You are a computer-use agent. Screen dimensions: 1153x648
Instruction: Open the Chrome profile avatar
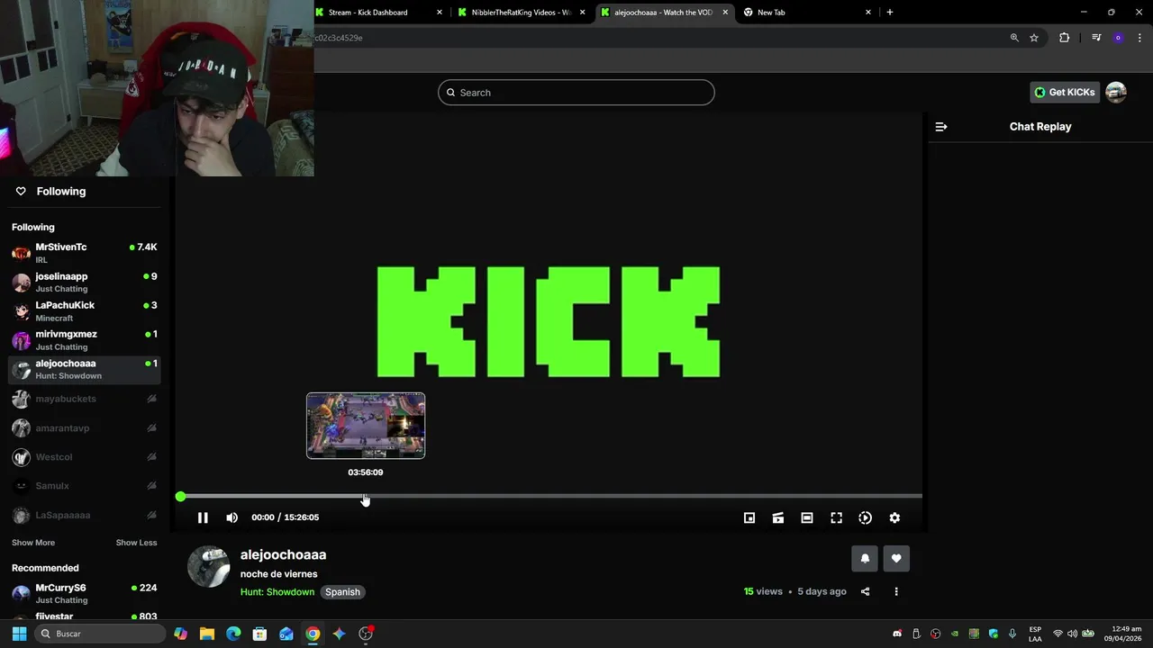1118,38
